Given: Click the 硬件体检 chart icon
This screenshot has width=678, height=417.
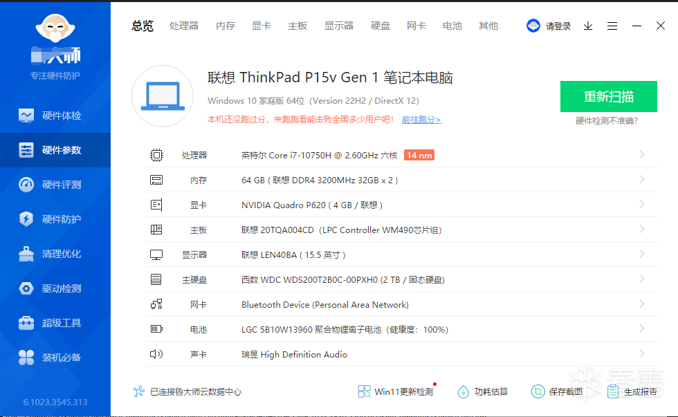Looking at the screenshot, I should click(26, 115).
